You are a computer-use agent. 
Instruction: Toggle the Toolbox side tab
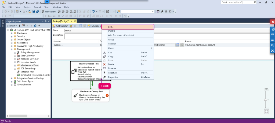click(3, 23)
